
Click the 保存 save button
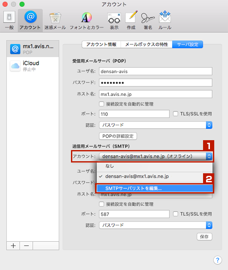204,236
